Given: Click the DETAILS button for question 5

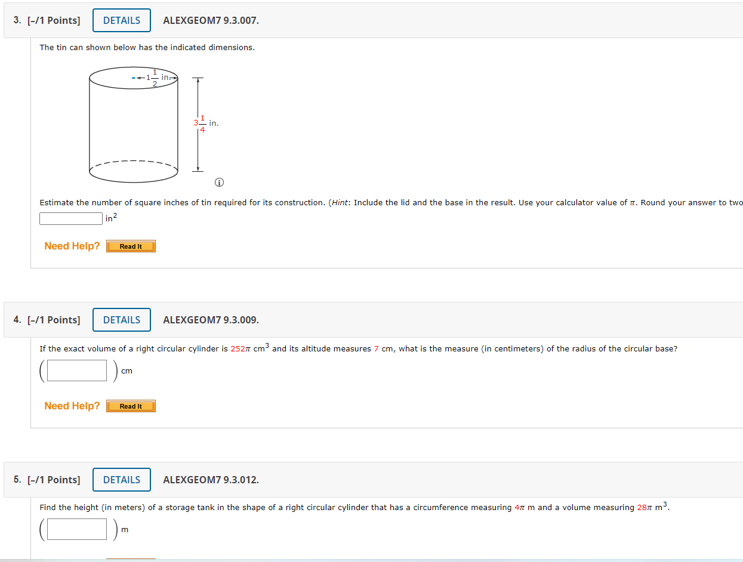Looking at the screenshot, I should coord(121,479).
